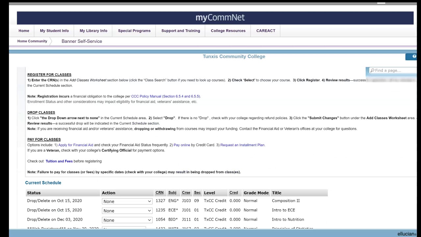Click the CRN column header
Image resolution: width=421 pixels, height=237 pixels.
(x=160, y=193)
